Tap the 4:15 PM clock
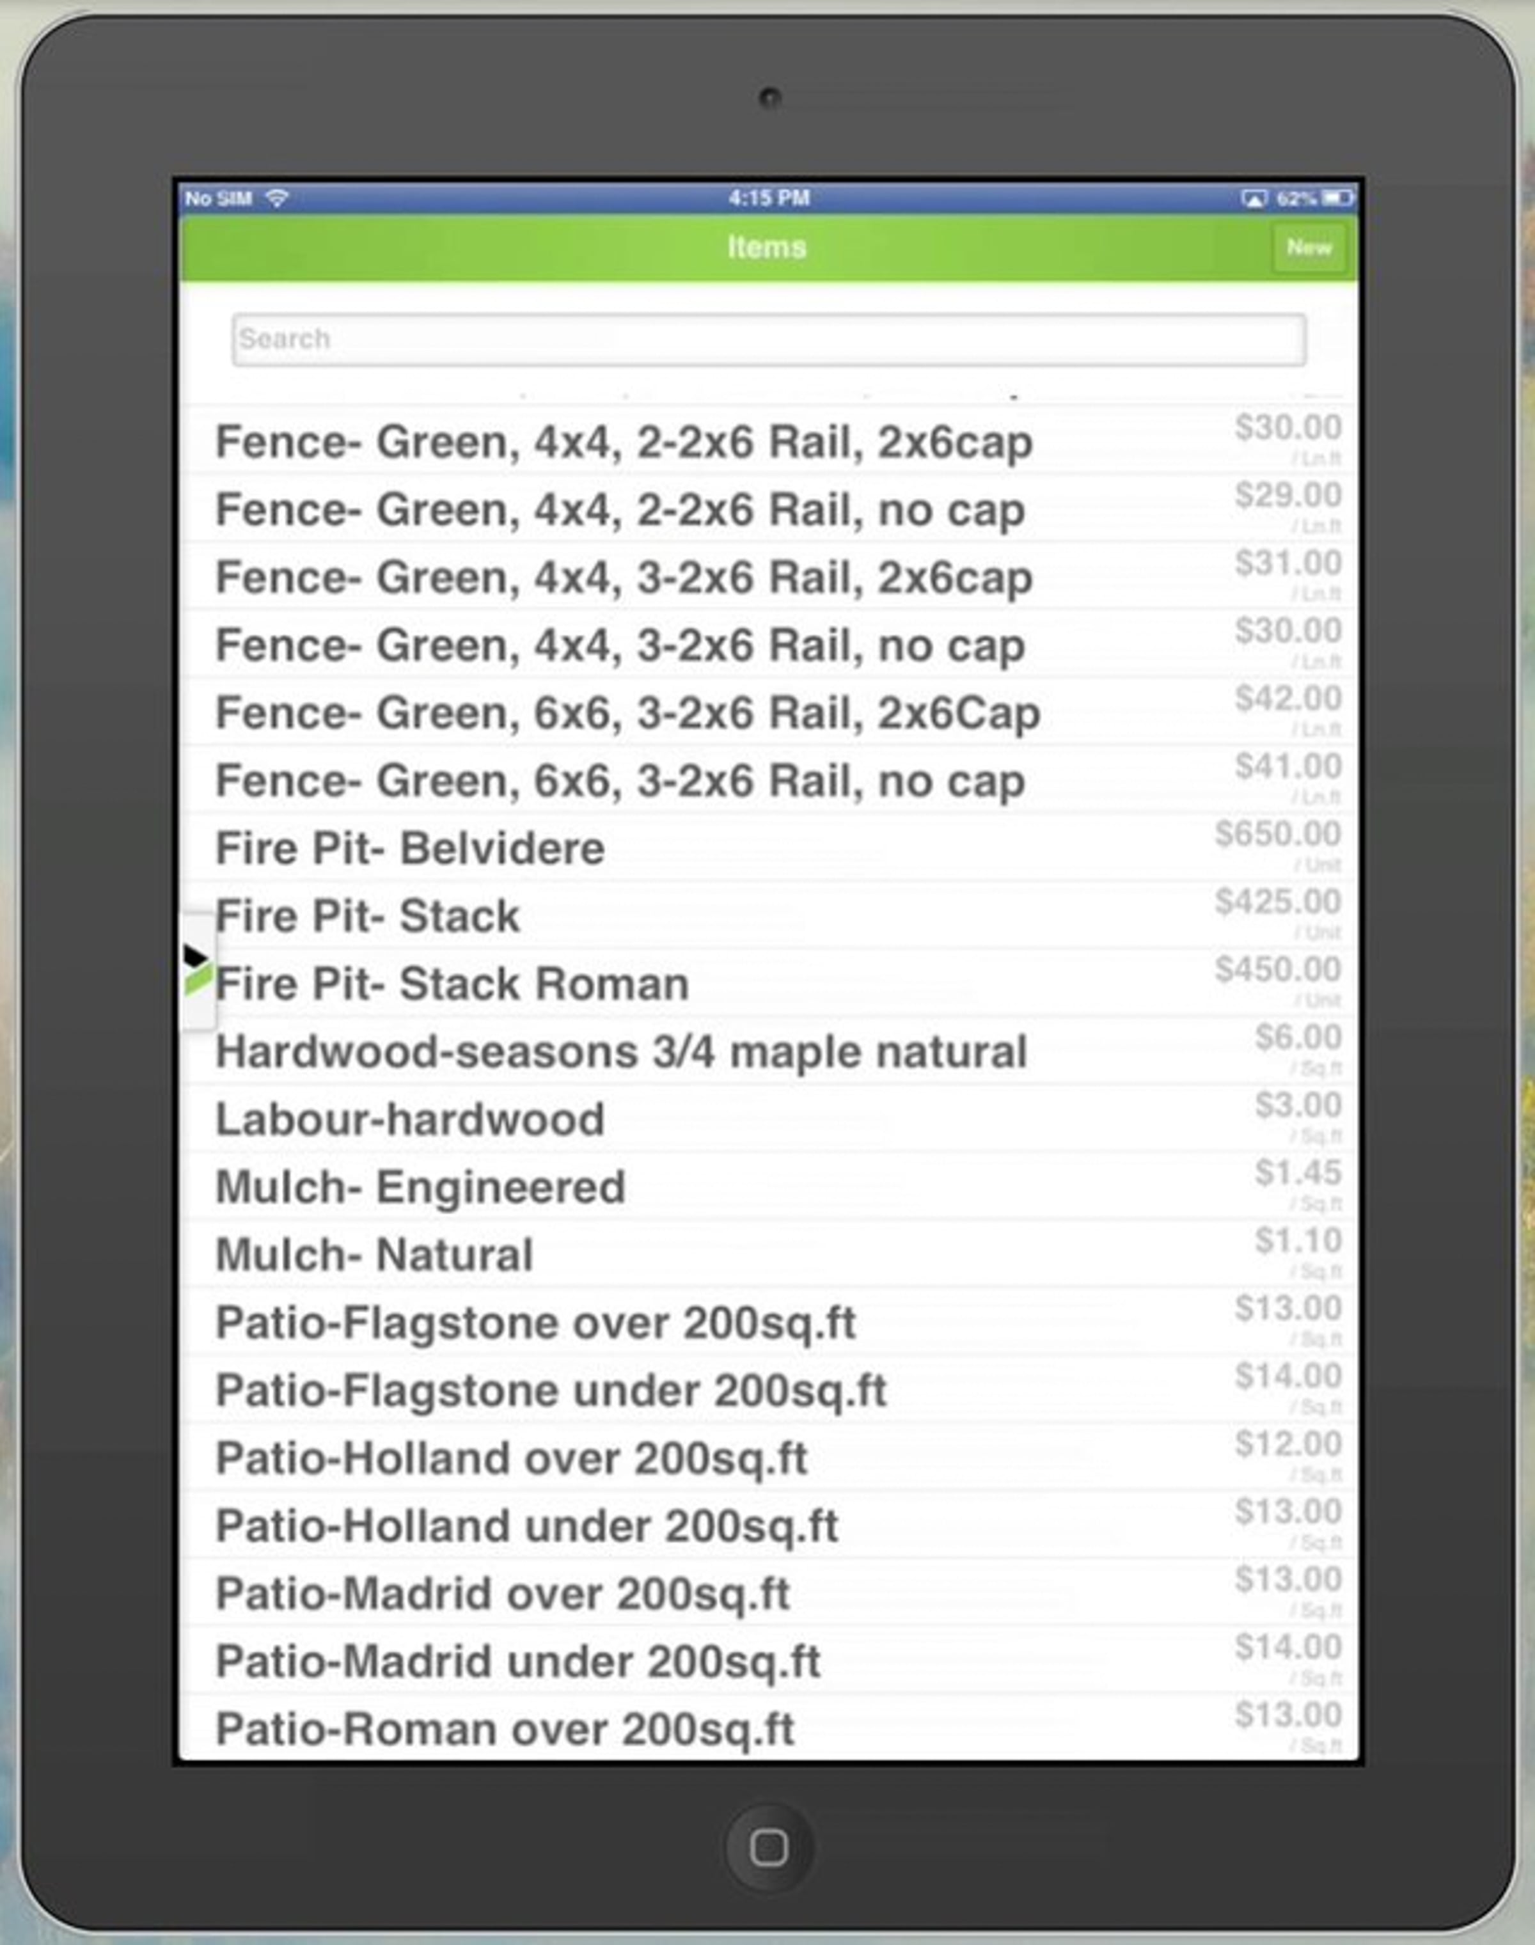 [768, 198]
